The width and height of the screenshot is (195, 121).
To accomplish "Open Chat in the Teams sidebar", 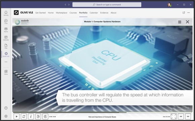I will pyautogui.click(x=6, y=22).
